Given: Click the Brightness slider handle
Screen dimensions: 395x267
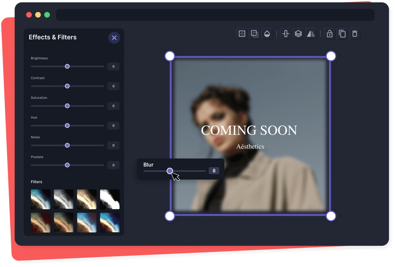Looking at the screenshot, I should (x=67, y=66).
